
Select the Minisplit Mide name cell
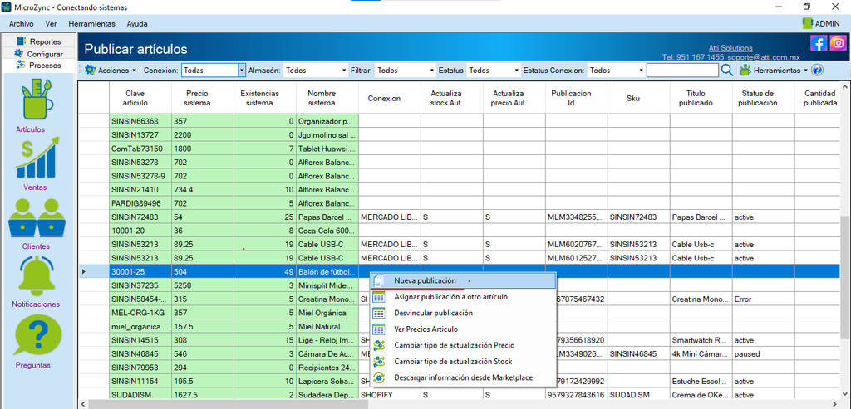tap(327, 285)
